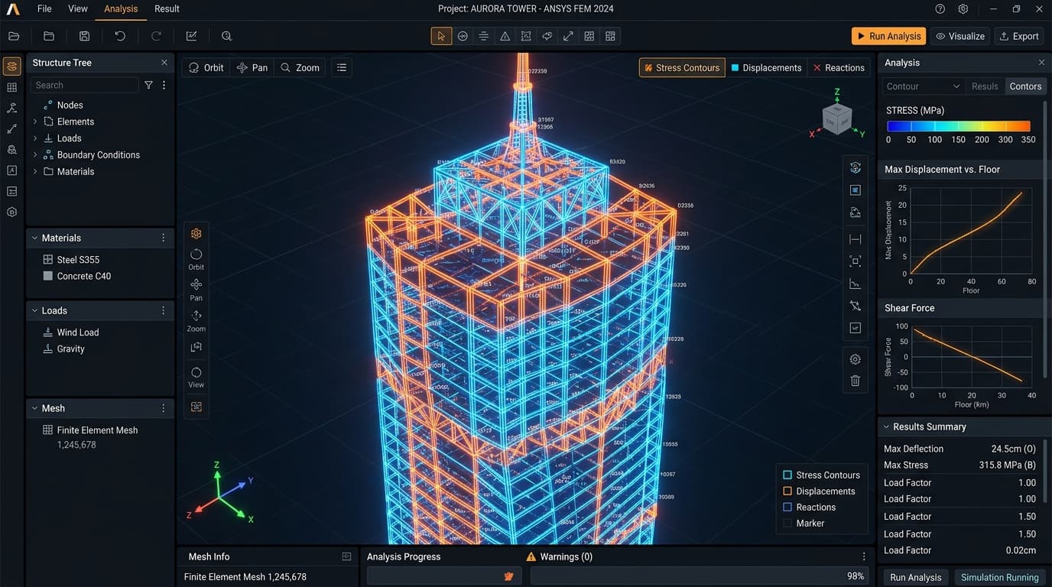Screen dimensions: 1052x587
Task: Click the 98% analysis progress bar
Action: pyautogui.click(x=699, y=576)
